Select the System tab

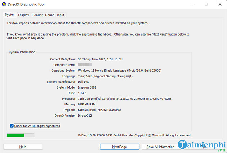click(x=10, y=15)
